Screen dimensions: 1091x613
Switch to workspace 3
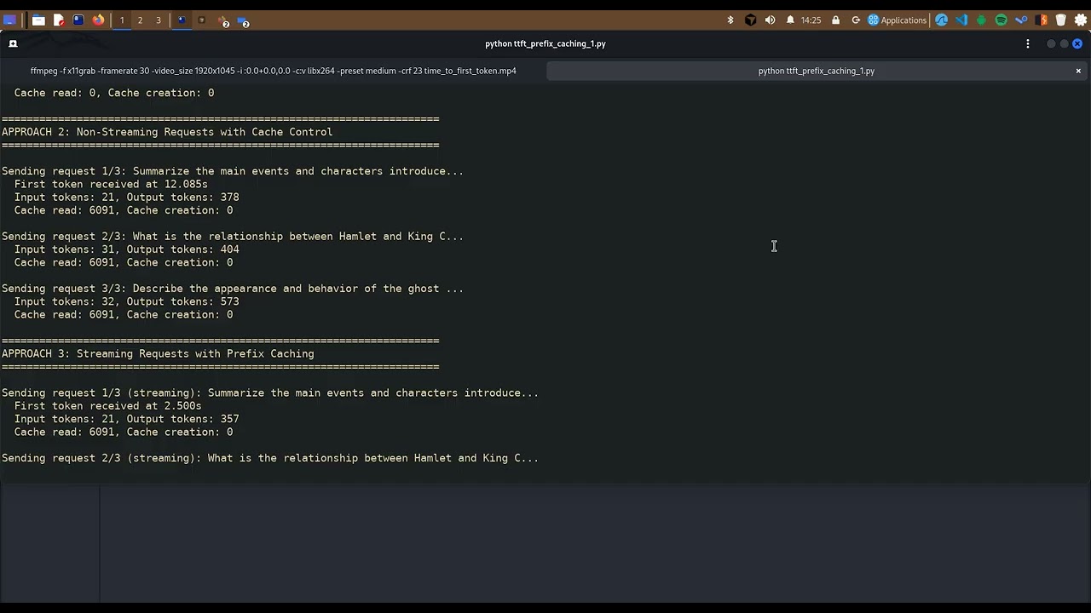pyautogui.click(x=158, y=20)
